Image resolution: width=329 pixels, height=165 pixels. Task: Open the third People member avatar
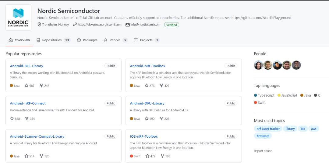(278, 65)
